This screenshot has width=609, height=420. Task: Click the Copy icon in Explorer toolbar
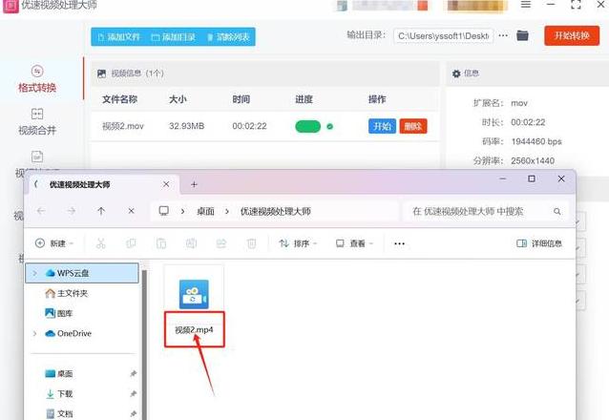(131, 243)
